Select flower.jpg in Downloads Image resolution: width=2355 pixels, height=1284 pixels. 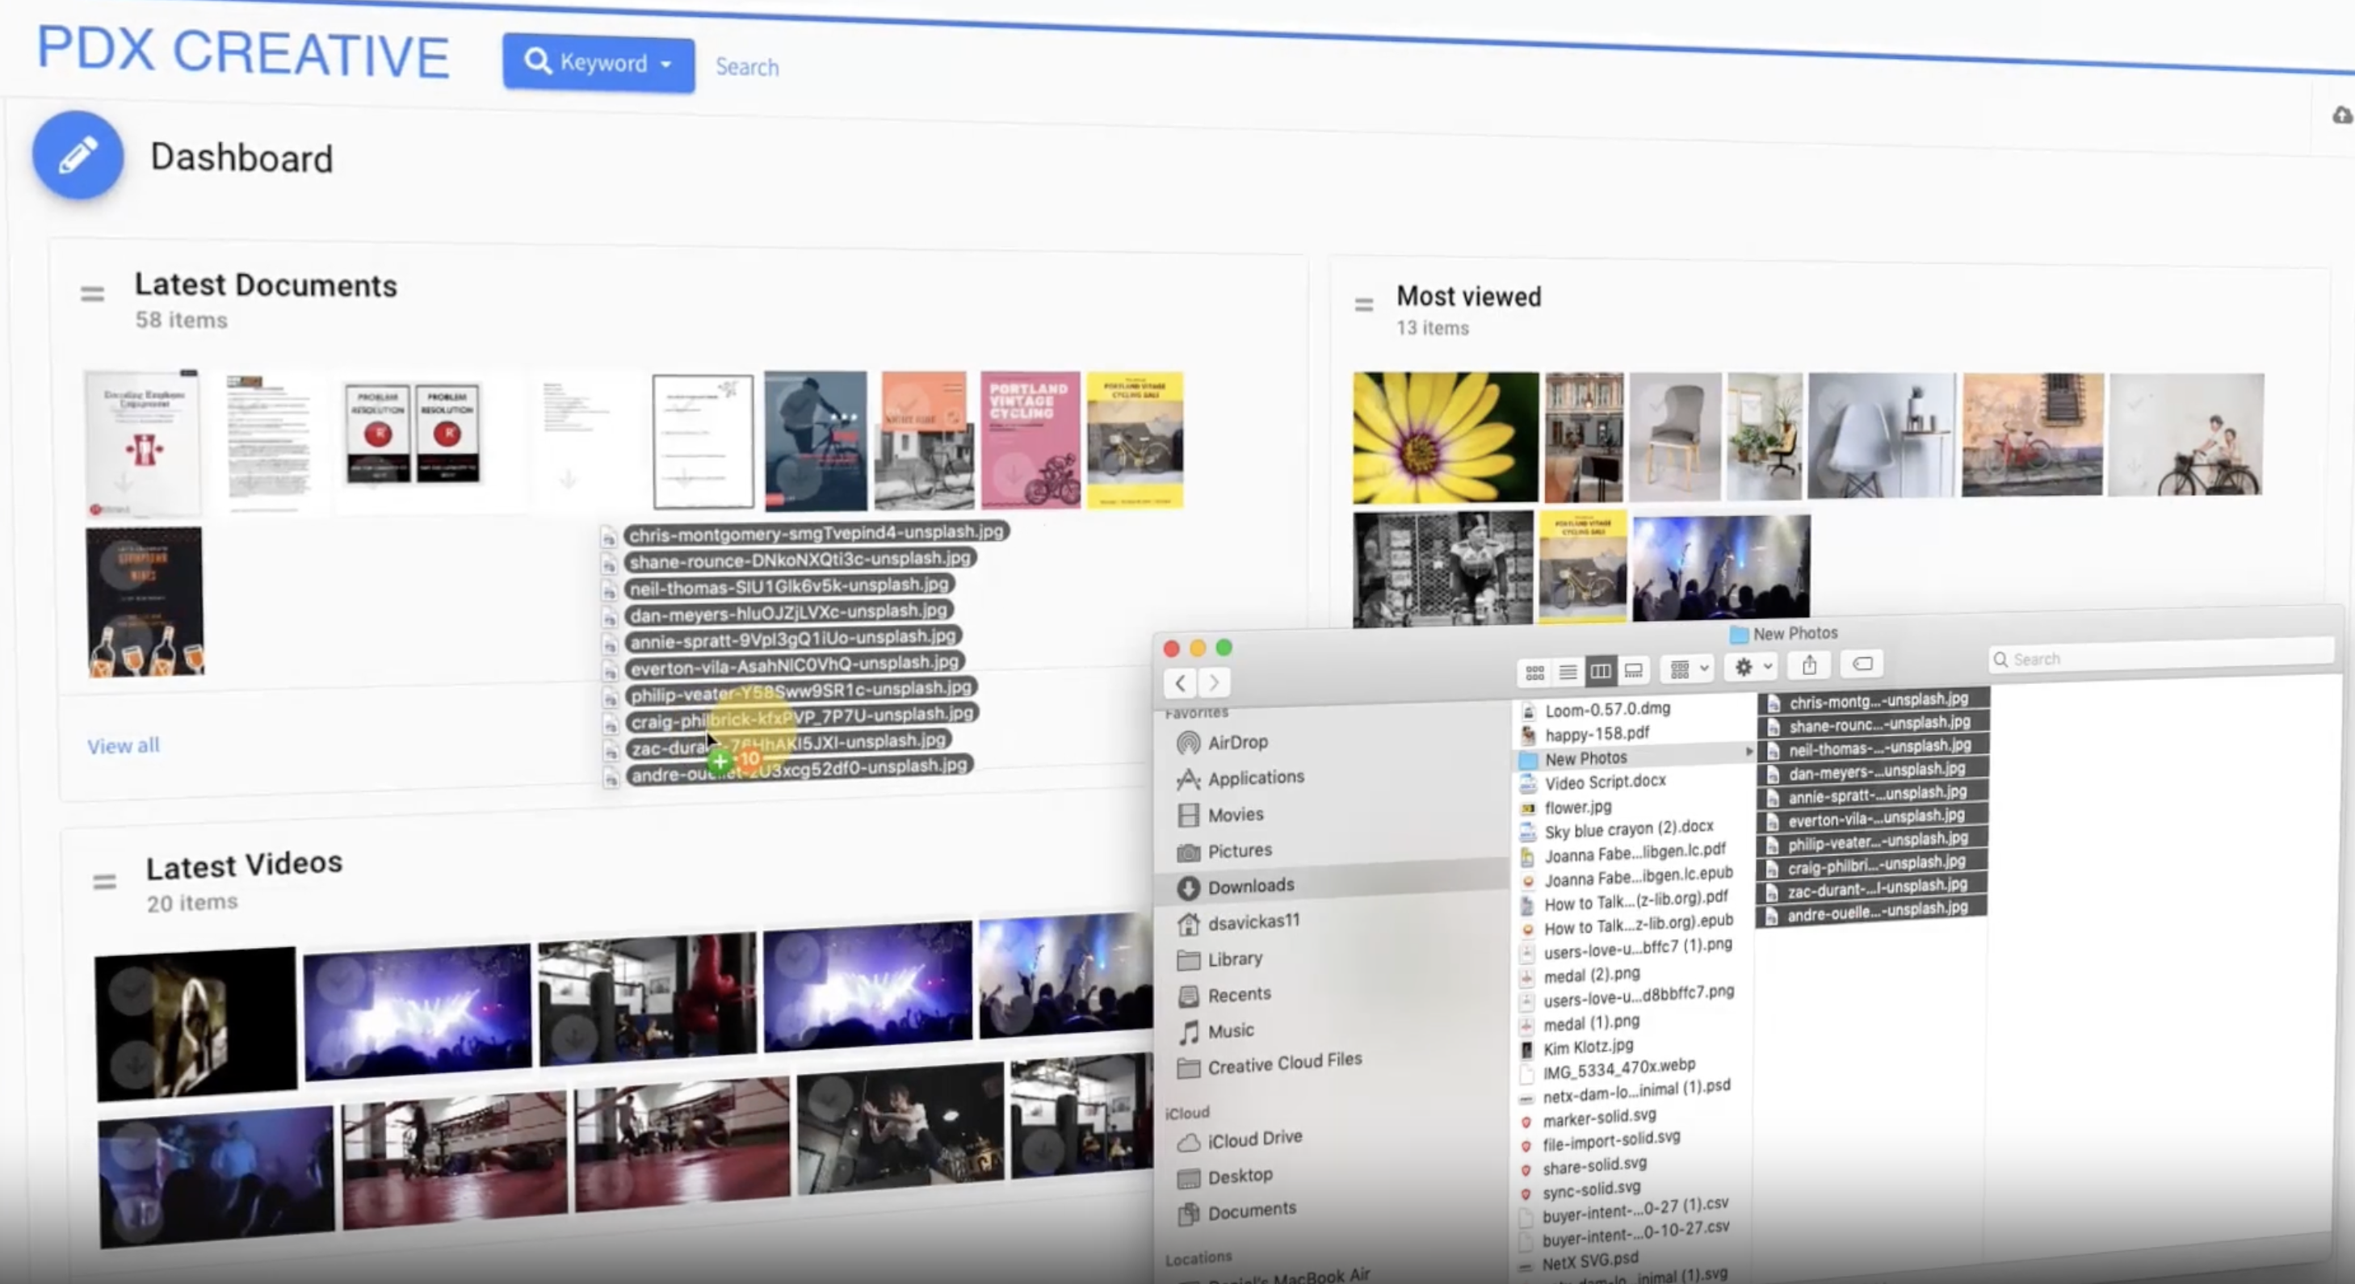[1578, 808]
